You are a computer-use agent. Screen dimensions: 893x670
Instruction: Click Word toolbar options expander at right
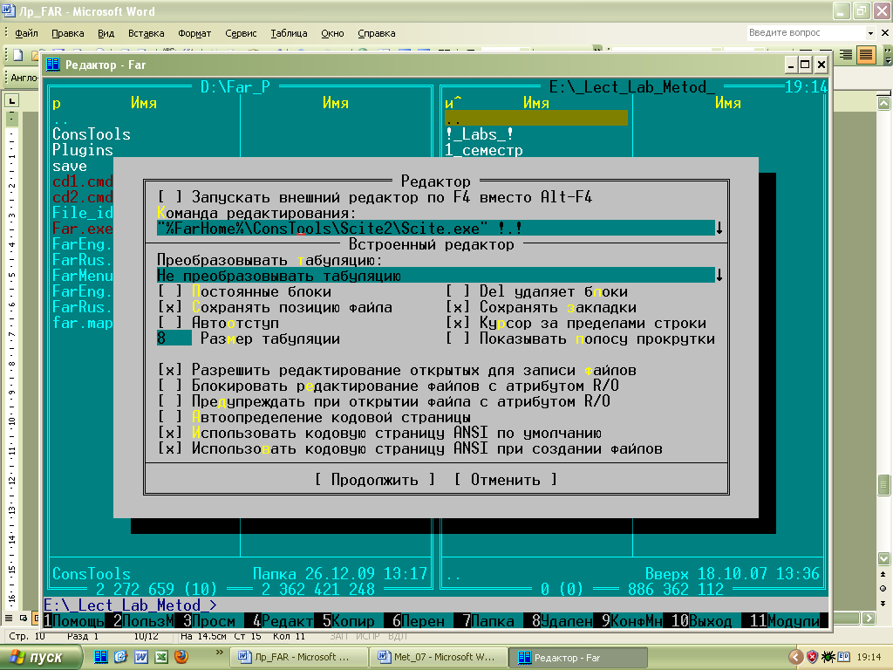888,55
